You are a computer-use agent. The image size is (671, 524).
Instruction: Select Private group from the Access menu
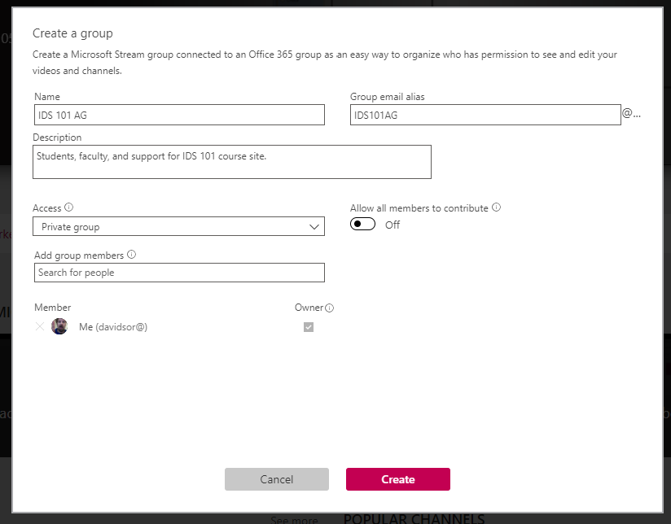(x=179, y=226)
